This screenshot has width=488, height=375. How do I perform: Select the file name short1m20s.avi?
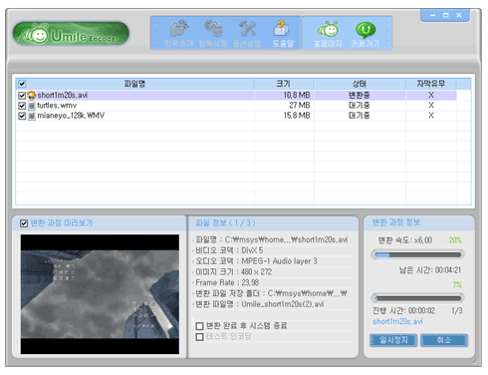63,96
